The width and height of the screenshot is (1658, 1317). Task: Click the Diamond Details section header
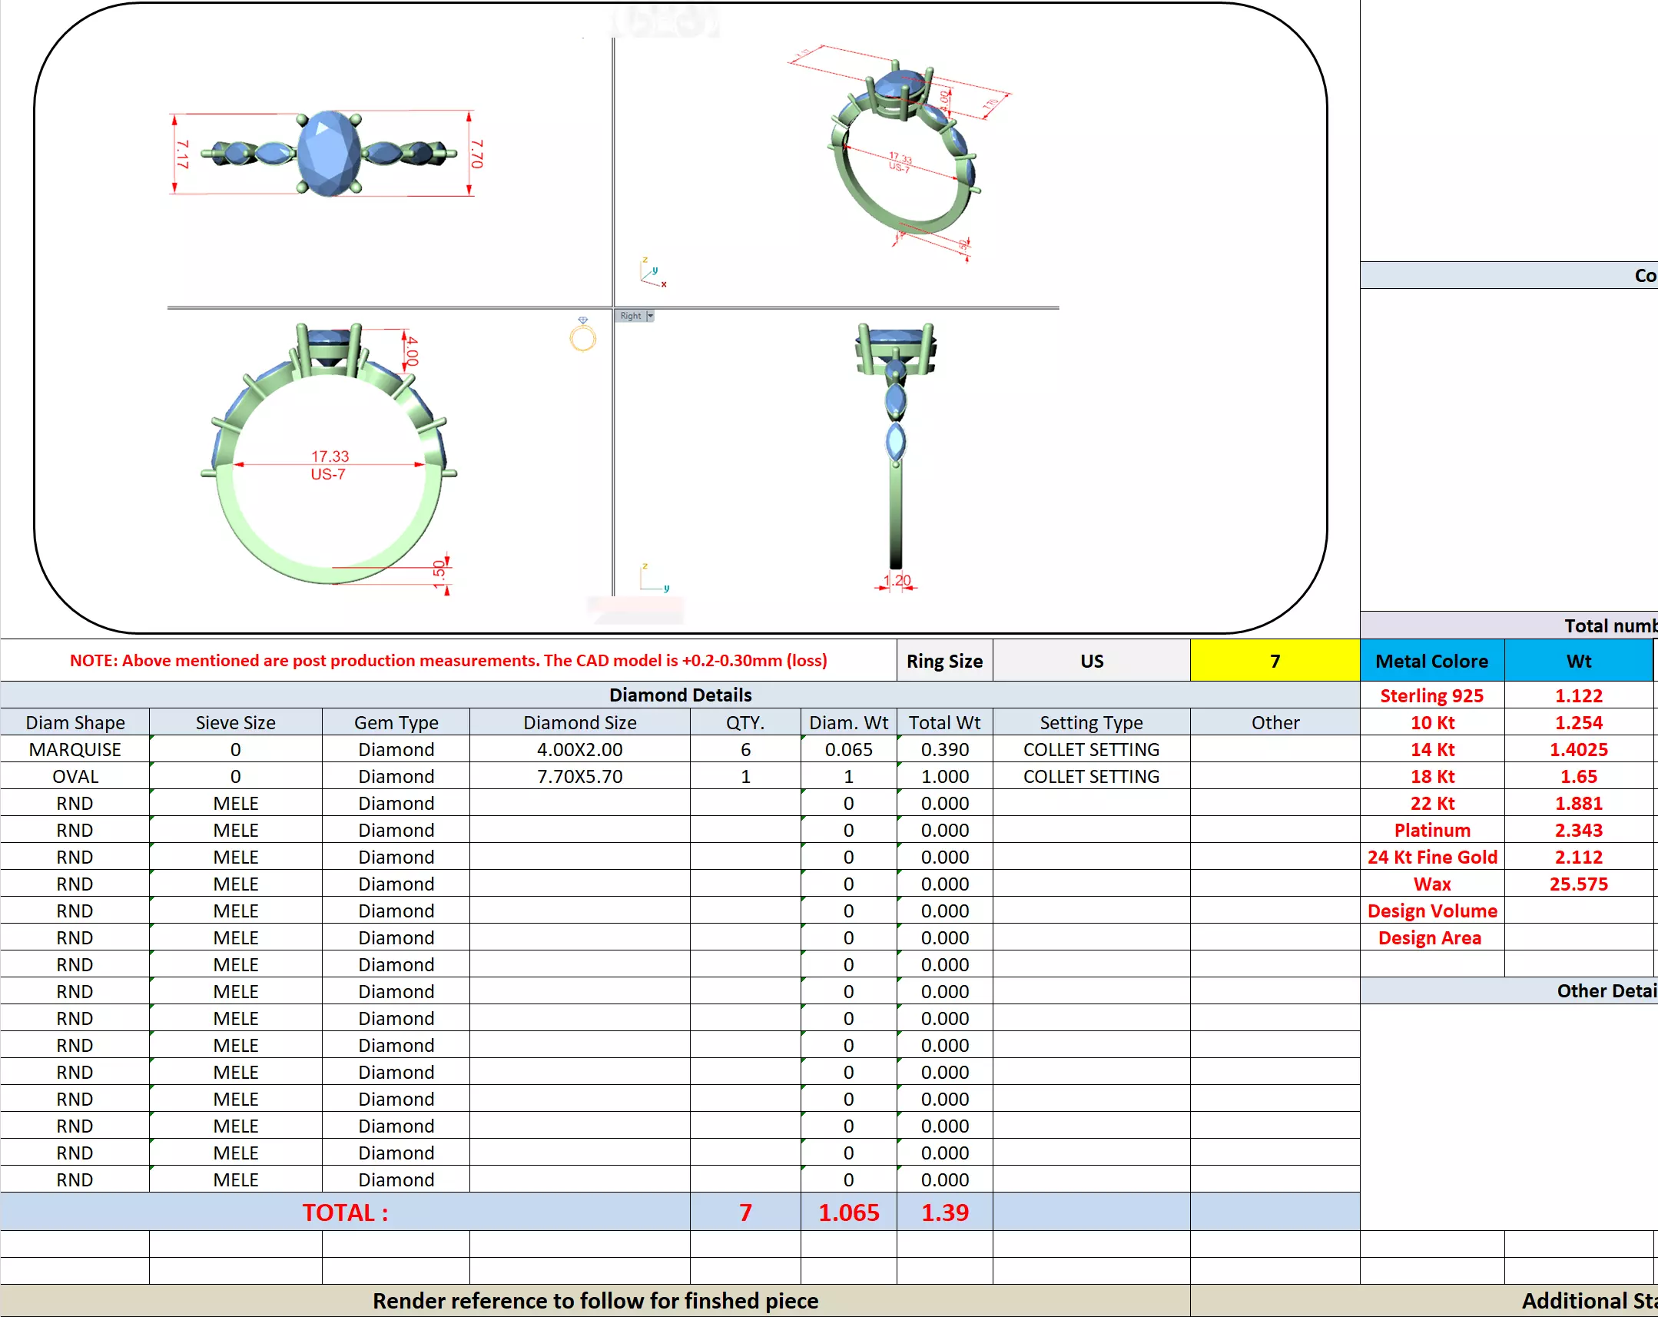click(680, 695)
